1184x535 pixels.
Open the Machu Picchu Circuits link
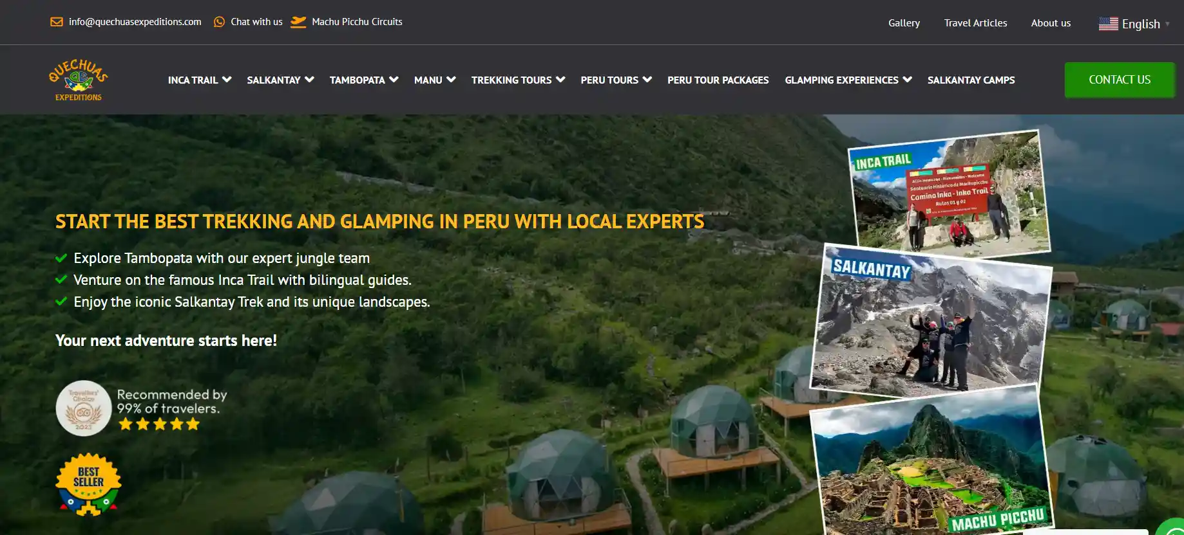coord(357,22)
